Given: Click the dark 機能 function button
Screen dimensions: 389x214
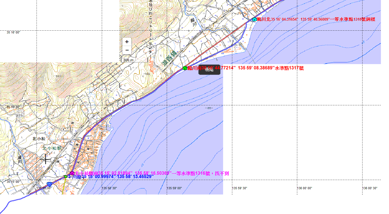Looking at the screenshot, I should (209, 70).
